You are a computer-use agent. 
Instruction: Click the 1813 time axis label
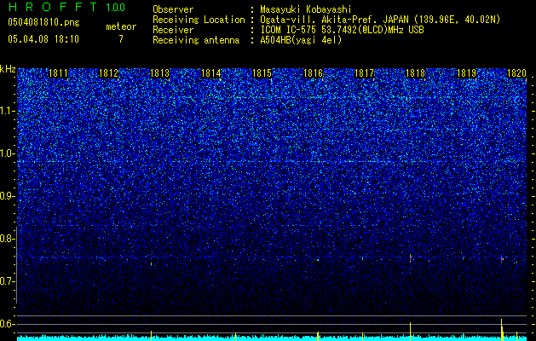(x=160, y=73)
